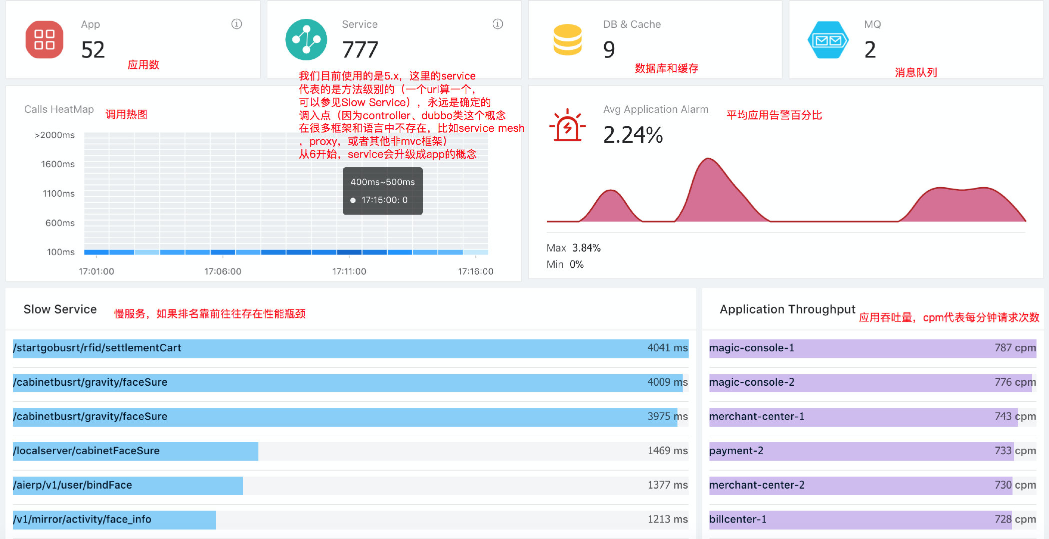Viewport: 1049px width, 539px height.
Task: Select magic-console-1 throughput bar
Action: 872,348
